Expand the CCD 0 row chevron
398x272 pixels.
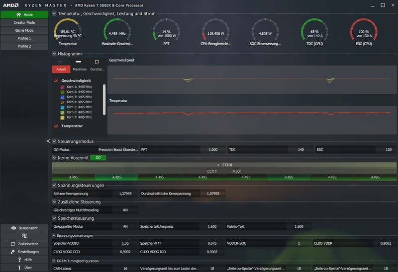(x=218, y=165)
